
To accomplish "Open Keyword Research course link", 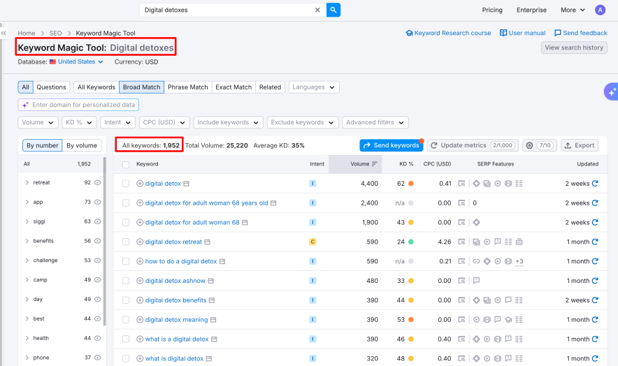I will [449, 33].
